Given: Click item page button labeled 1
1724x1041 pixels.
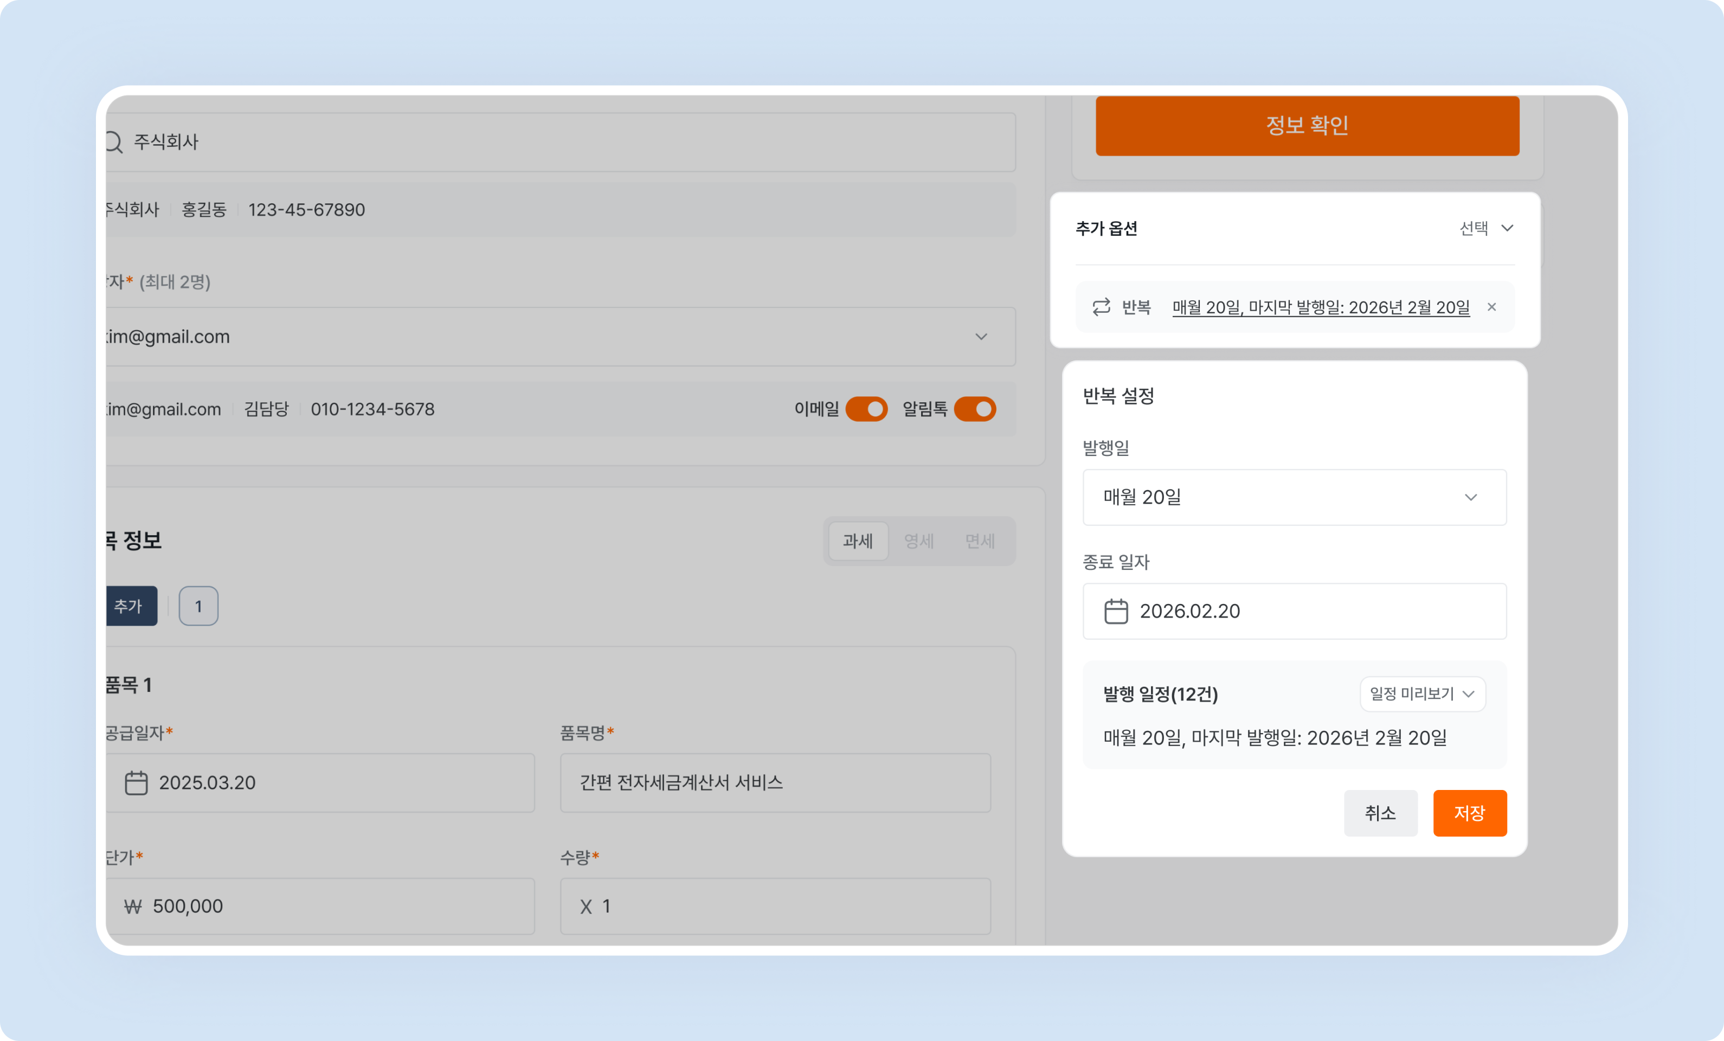Looking at the screenshot, I should 199,606.
